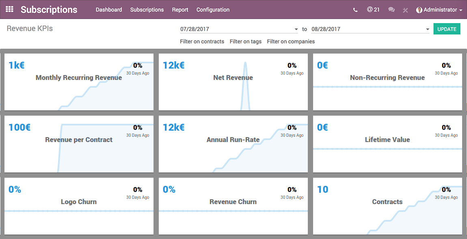Click the phone call icon
Image resolution: width=467 pixels, height=239 pixels.
pyautogui.click(x=355, y=10)
